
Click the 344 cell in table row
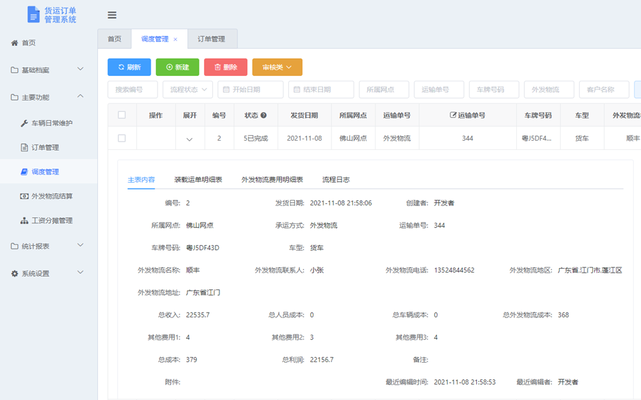(468, 139)
